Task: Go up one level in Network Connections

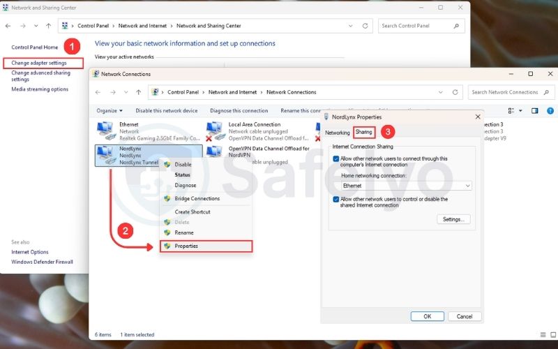Action: tap(138, 92)
